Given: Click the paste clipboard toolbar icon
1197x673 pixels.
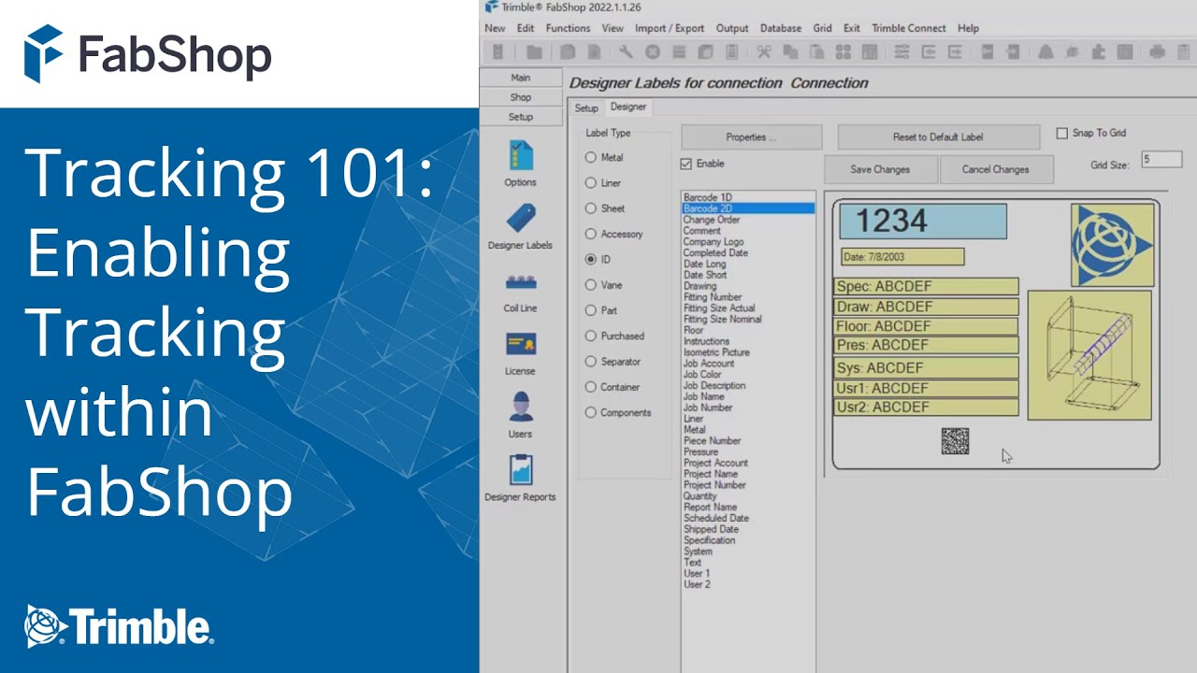Looking at the screenshot, I should pyautogui.click(x=815, y=52).
